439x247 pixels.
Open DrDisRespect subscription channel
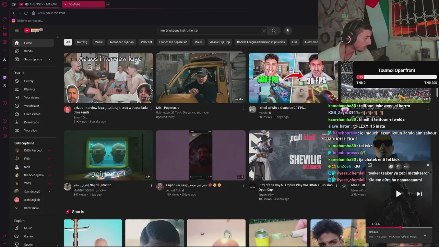coord(33,150)
